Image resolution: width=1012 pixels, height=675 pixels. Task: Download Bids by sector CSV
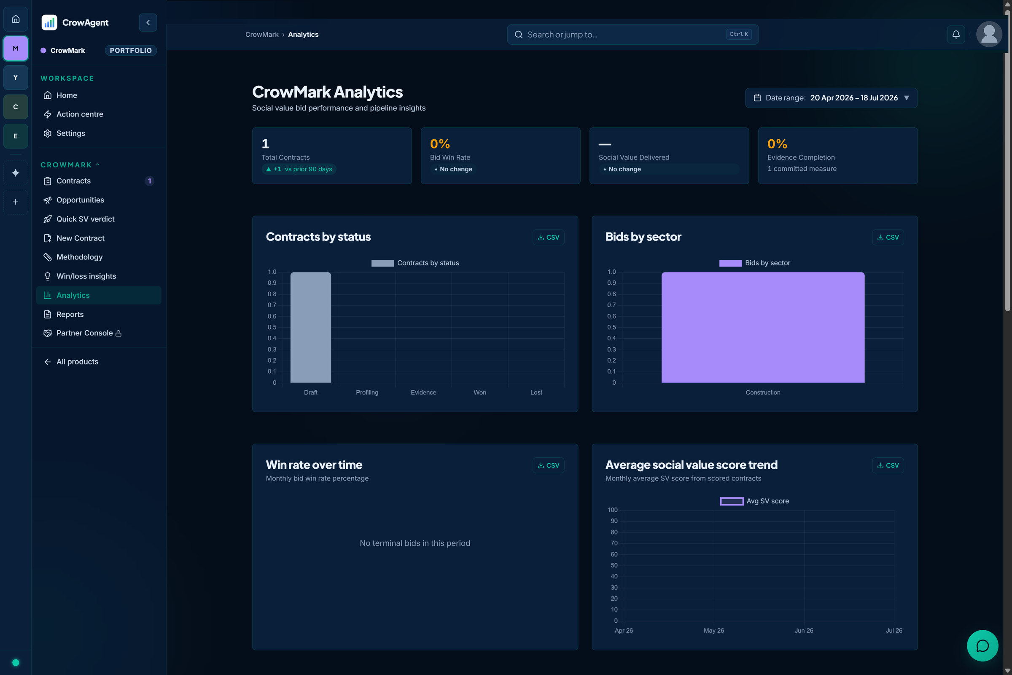(888, 237)
